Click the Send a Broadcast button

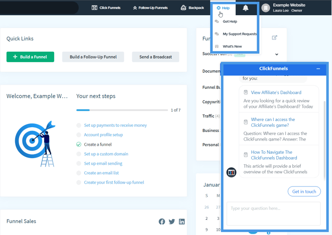[x=156, y=57]
